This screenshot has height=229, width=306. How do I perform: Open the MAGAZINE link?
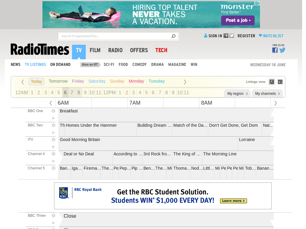tap(177, 64)
